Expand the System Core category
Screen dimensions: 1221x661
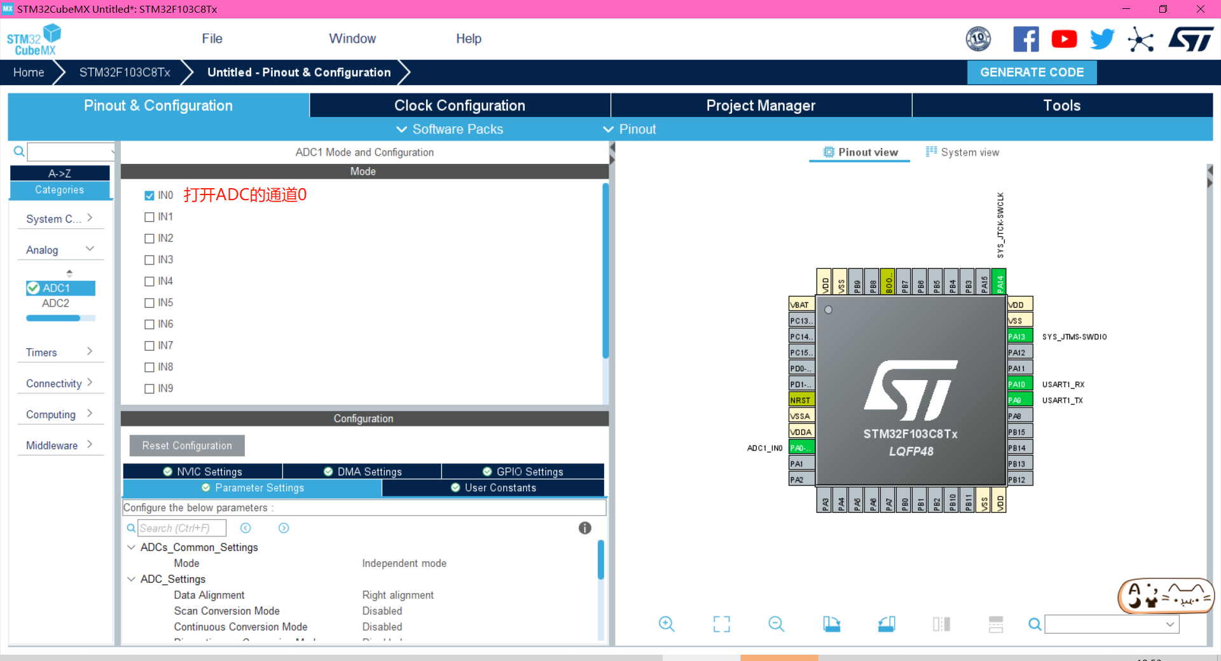60,219
